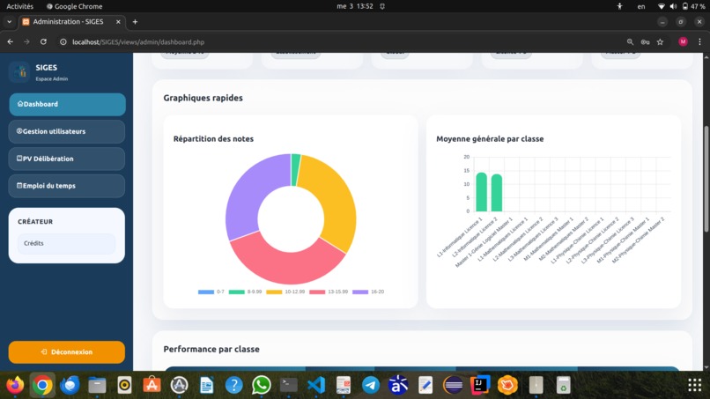This screenshot has width=710, height=399.
Task: Toggle the 8-9.99 legend item
Action: pyautogui.click(x=245, y=292)
